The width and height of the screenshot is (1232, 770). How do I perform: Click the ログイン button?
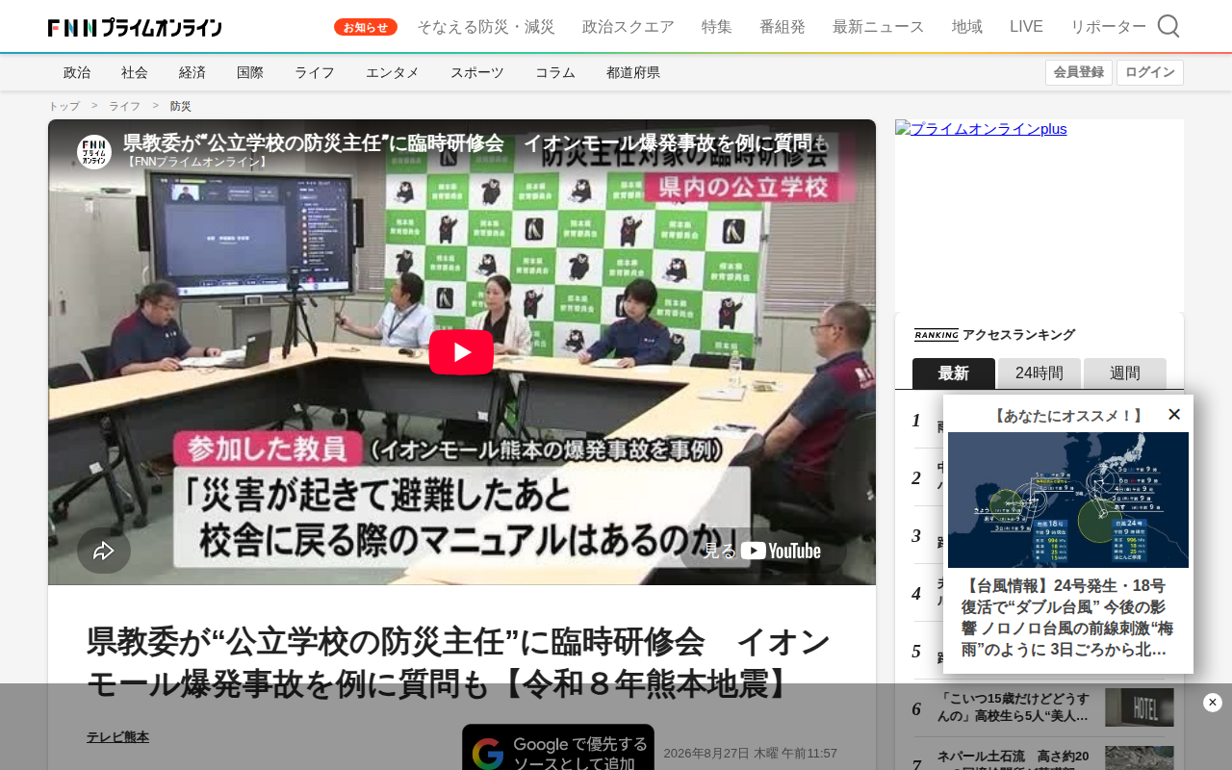pos(1150,72)
